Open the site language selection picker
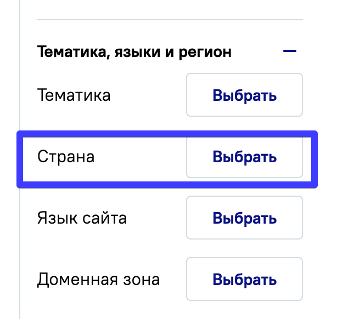 tap(244, 218)
